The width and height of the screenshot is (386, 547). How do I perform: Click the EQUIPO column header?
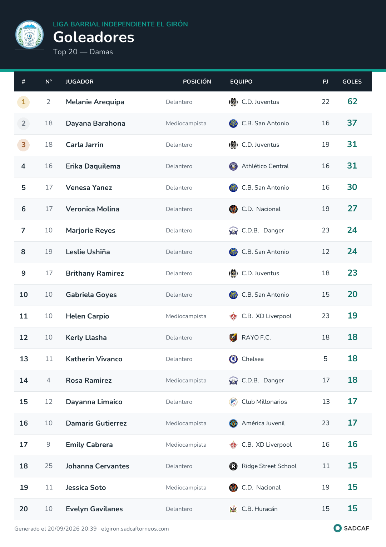pyautogui.click(x=241, y=82)
